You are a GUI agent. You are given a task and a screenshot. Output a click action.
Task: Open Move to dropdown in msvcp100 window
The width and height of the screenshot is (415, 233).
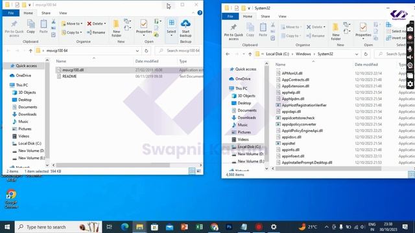pyautogui.click(x=72, y=24)
